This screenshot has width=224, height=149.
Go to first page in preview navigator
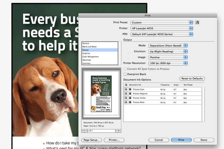[x=83, y=131]
